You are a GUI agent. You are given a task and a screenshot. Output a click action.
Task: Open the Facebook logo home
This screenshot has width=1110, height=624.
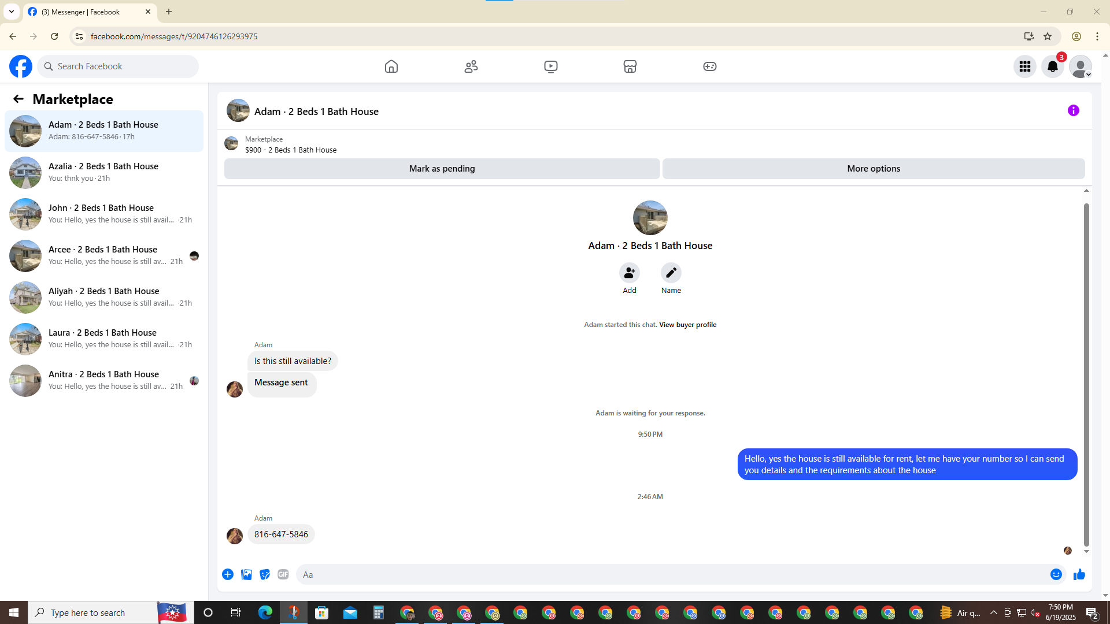[21, 66]
